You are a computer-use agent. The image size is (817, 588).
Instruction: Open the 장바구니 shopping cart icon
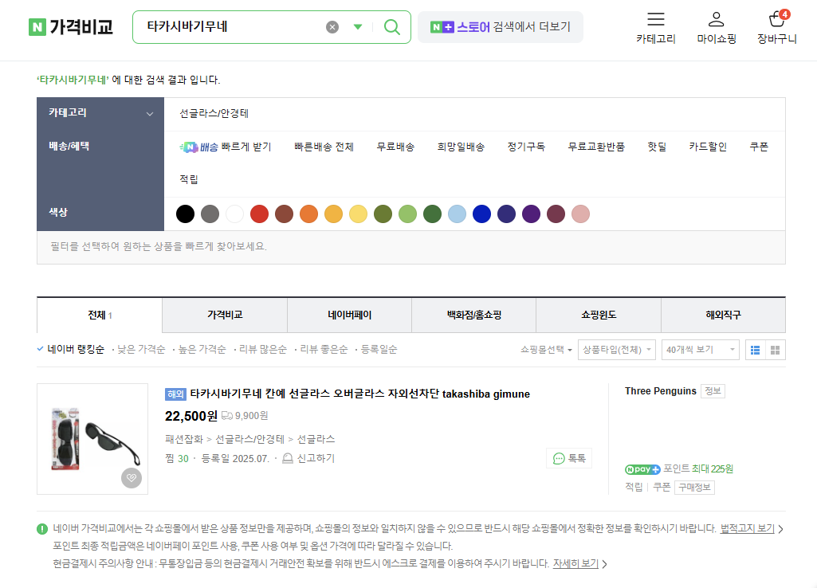click(777, 28)
